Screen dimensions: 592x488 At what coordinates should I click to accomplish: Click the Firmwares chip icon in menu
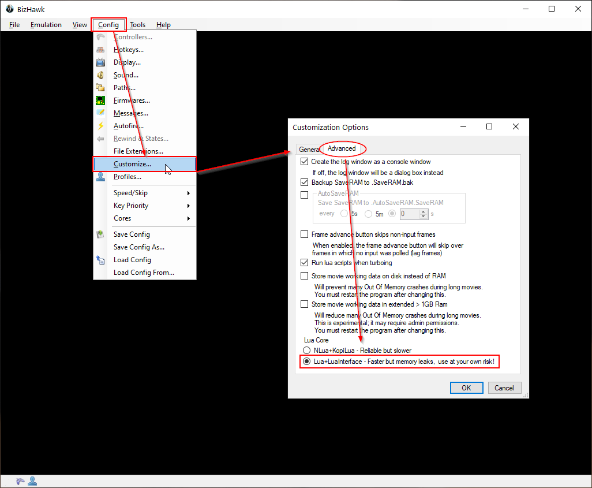pos(100,100)
